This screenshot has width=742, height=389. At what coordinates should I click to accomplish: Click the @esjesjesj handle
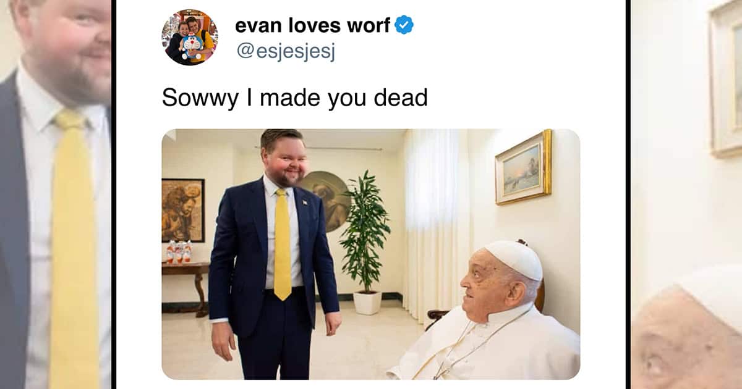click(x=285, y=52)
